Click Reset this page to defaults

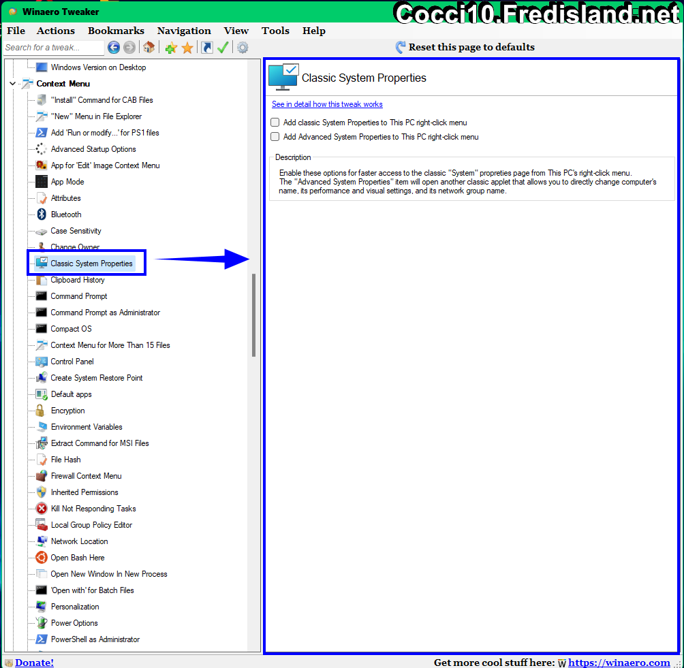pyautogui.click(x=465, y=47)
